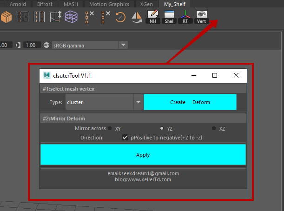
Task: Click the orange circular reset arrow icon
Action: tap(120, 17)
